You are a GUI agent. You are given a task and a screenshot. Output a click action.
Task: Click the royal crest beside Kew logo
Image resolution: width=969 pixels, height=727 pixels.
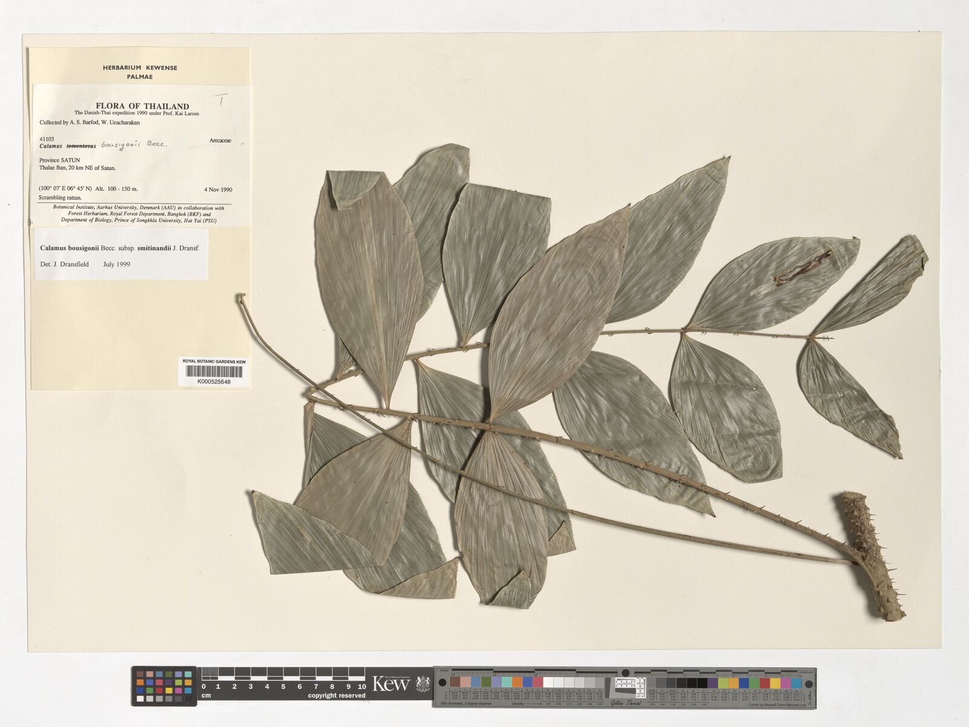click(x=422, y=685)
